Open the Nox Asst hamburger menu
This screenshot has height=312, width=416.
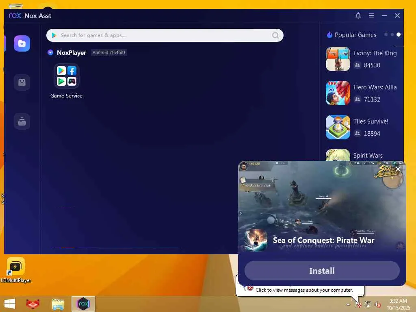click(x=371, y=15)
